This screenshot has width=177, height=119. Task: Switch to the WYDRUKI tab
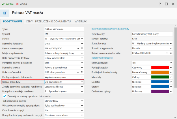tap(81, 21)
